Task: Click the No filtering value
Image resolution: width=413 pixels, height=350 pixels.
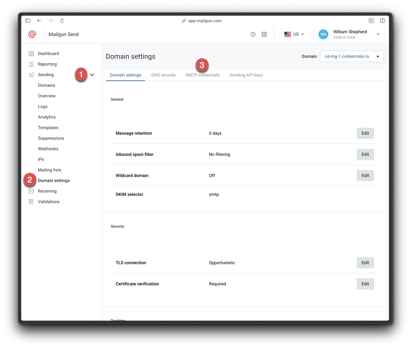Action: [220, 154]
